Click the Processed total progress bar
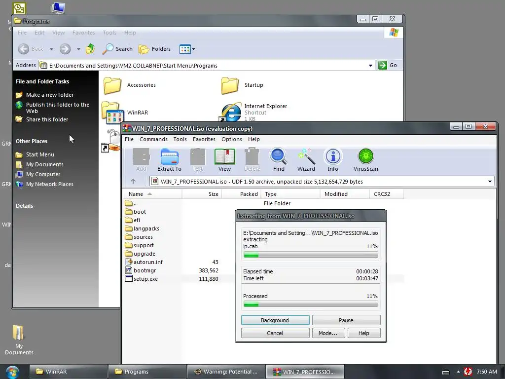This screenshot has height=379, width=505. [311, 304]
